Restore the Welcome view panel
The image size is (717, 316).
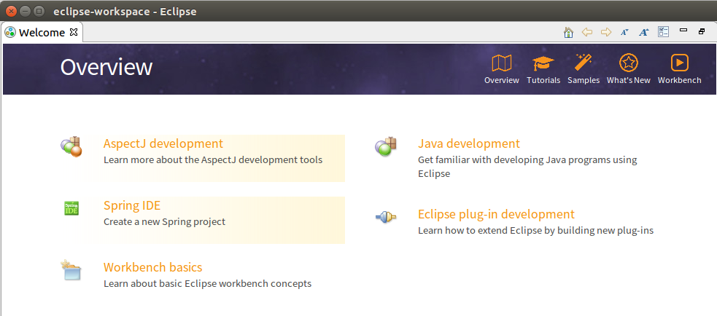[702, 31]
